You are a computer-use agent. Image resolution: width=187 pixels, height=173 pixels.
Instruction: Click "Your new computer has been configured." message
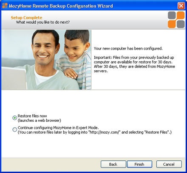click(x=128, y=49)
